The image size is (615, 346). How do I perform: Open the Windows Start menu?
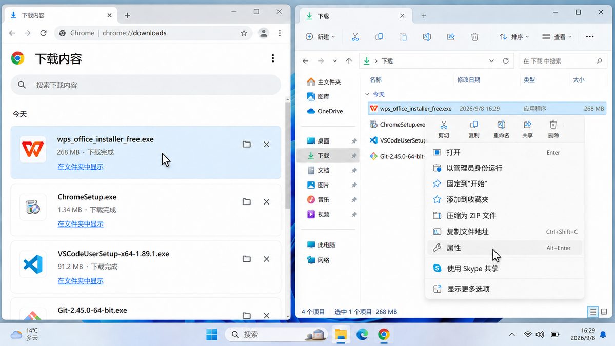coord(212,334)
